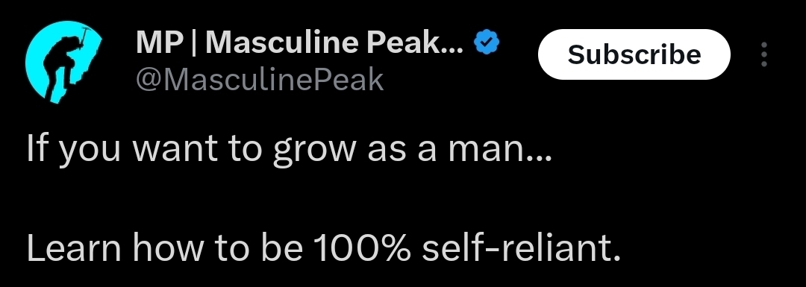Subscribe to the MasculinePeak account
Screen dimensions: 806x287
point(634,54)
